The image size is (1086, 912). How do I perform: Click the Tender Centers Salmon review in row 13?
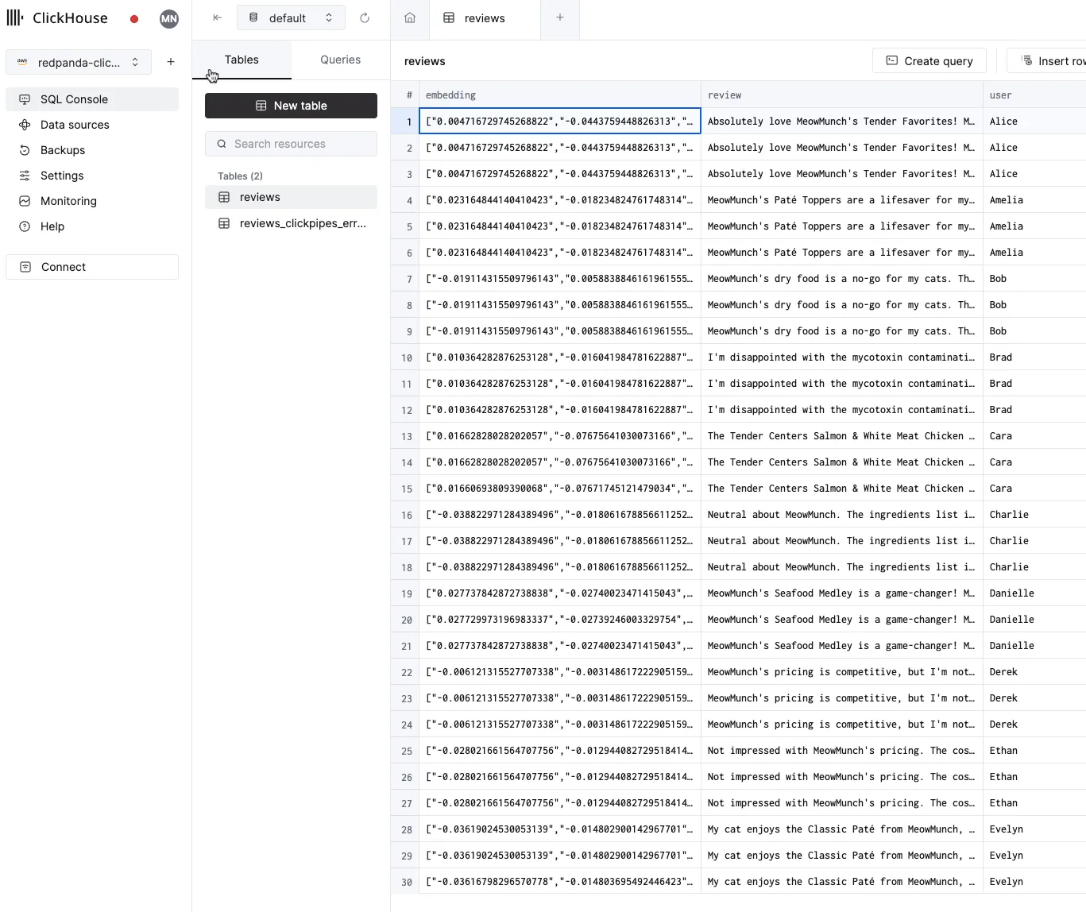841,436
